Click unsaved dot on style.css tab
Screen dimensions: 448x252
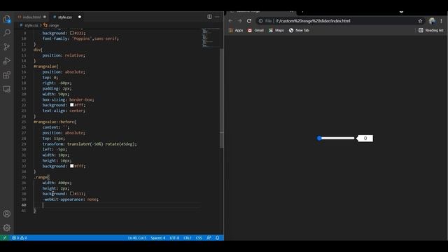tap(80, 17)
